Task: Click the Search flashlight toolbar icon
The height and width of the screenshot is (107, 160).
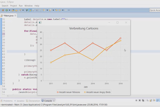Action: (20, 10)
